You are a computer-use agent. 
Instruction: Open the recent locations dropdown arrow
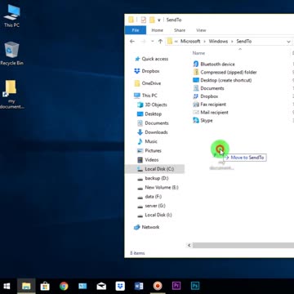click(x=153, y=42)
